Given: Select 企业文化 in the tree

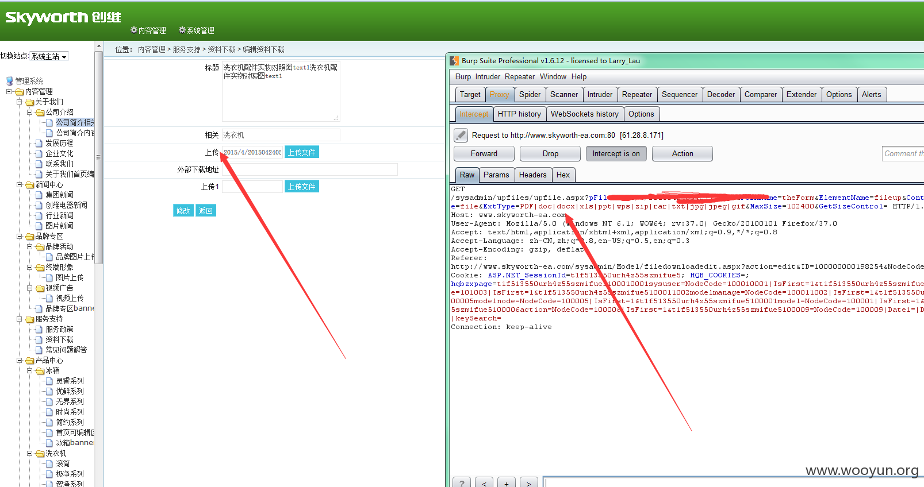Looking at the screenshot, I should [59, 153].
